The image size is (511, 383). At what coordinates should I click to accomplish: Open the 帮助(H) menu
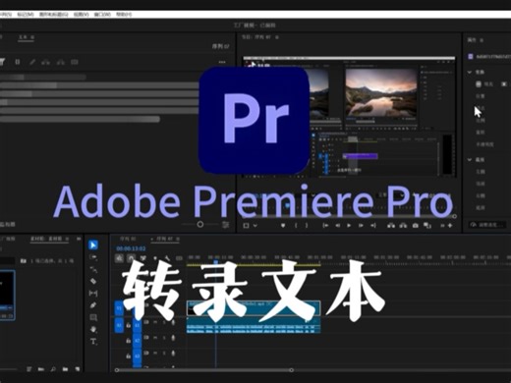(x=124, y=15)
